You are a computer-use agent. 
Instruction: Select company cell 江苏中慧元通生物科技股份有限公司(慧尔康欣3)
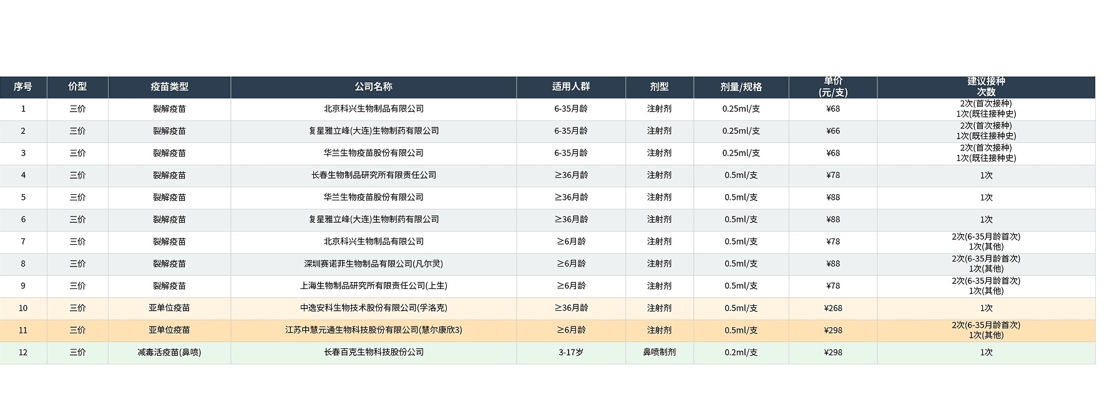click(x=373, y=330)
